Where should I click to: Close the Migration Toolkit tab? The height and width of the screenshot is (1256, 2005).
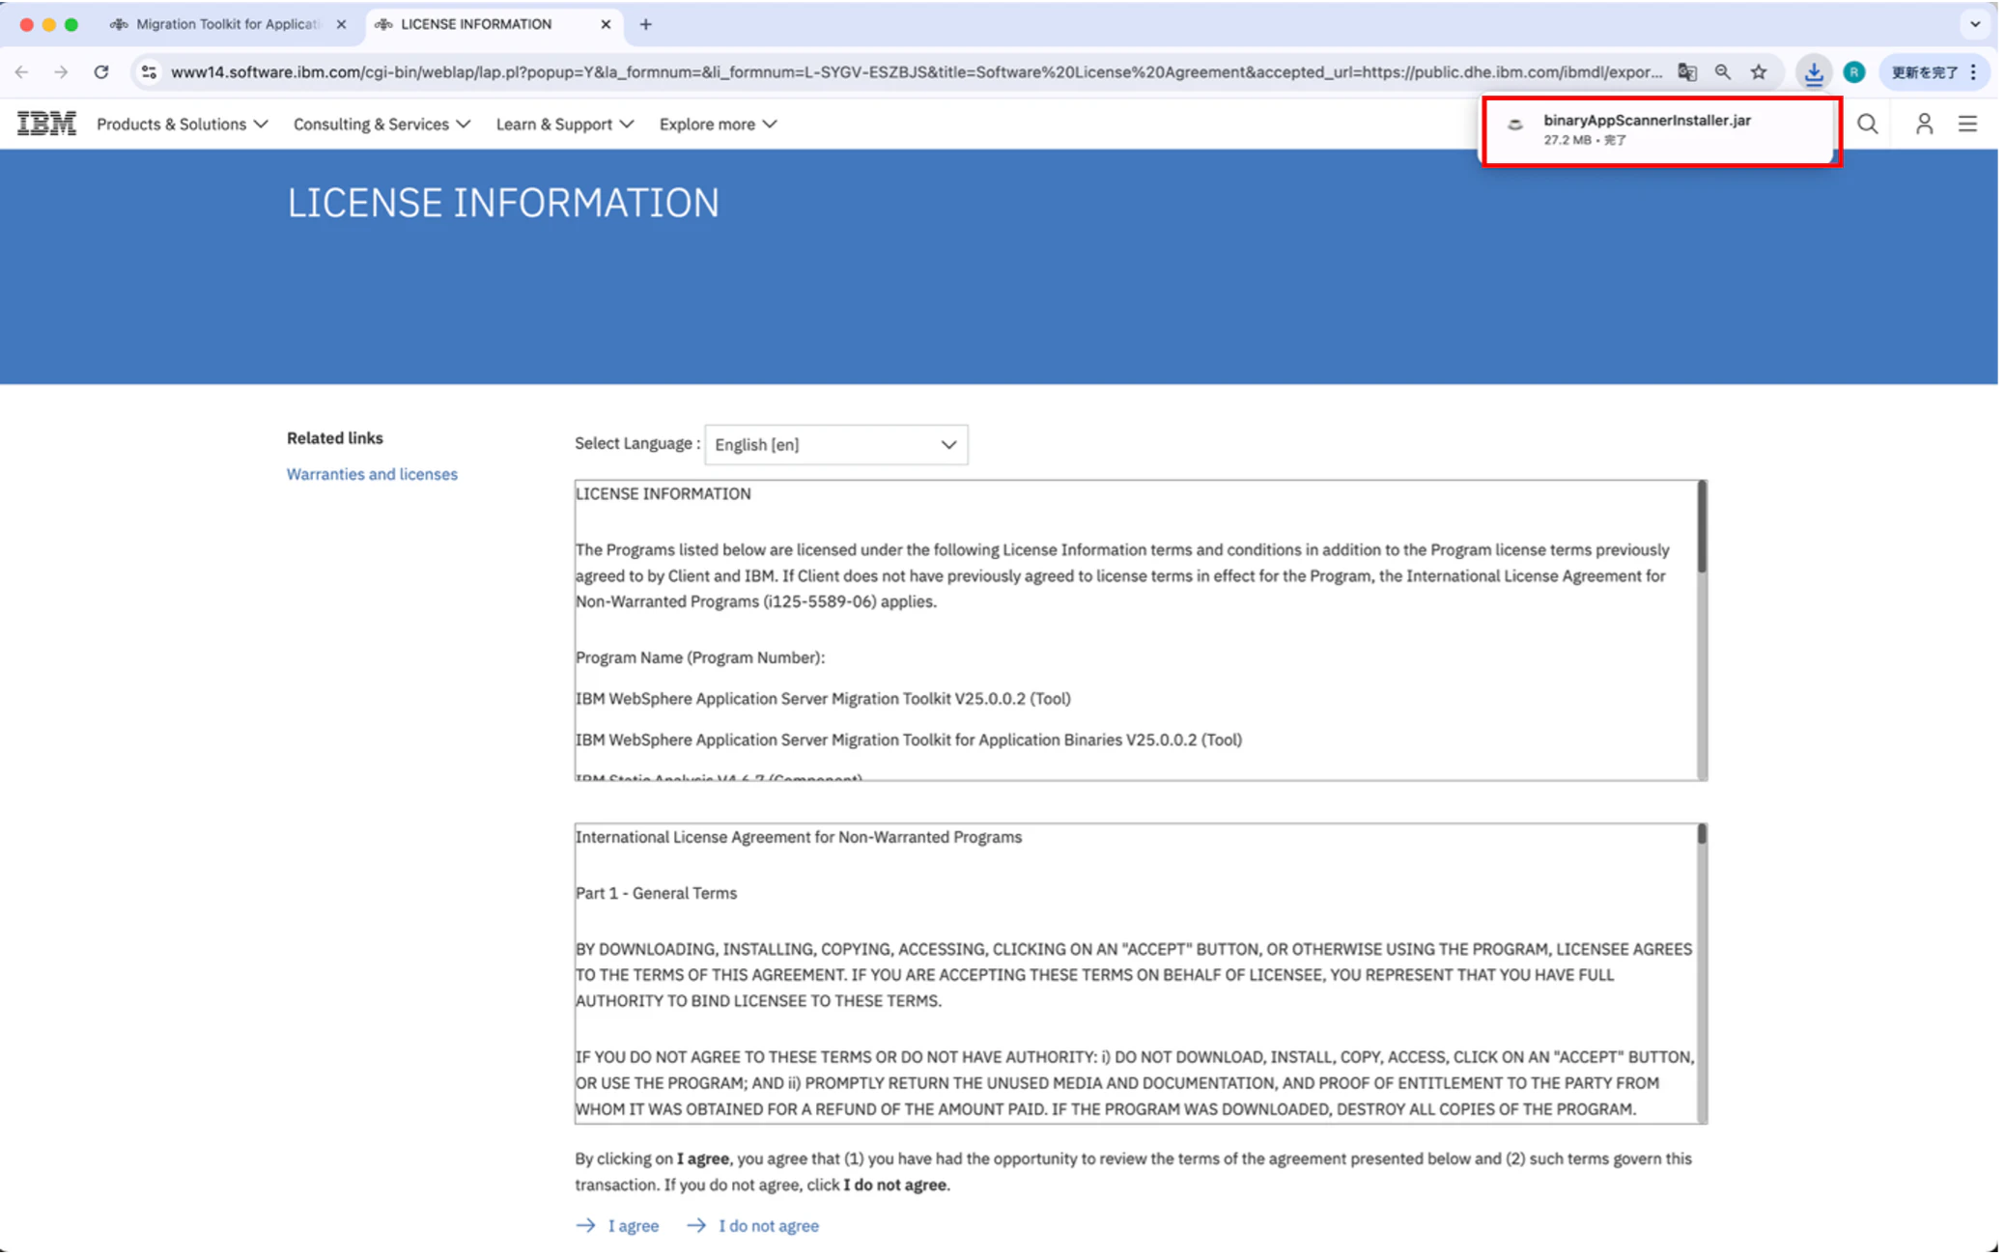pos(341,24)
